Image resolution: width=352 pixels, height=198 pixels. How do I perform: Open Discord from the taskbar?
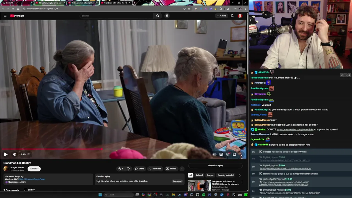(x=185, y=195)
